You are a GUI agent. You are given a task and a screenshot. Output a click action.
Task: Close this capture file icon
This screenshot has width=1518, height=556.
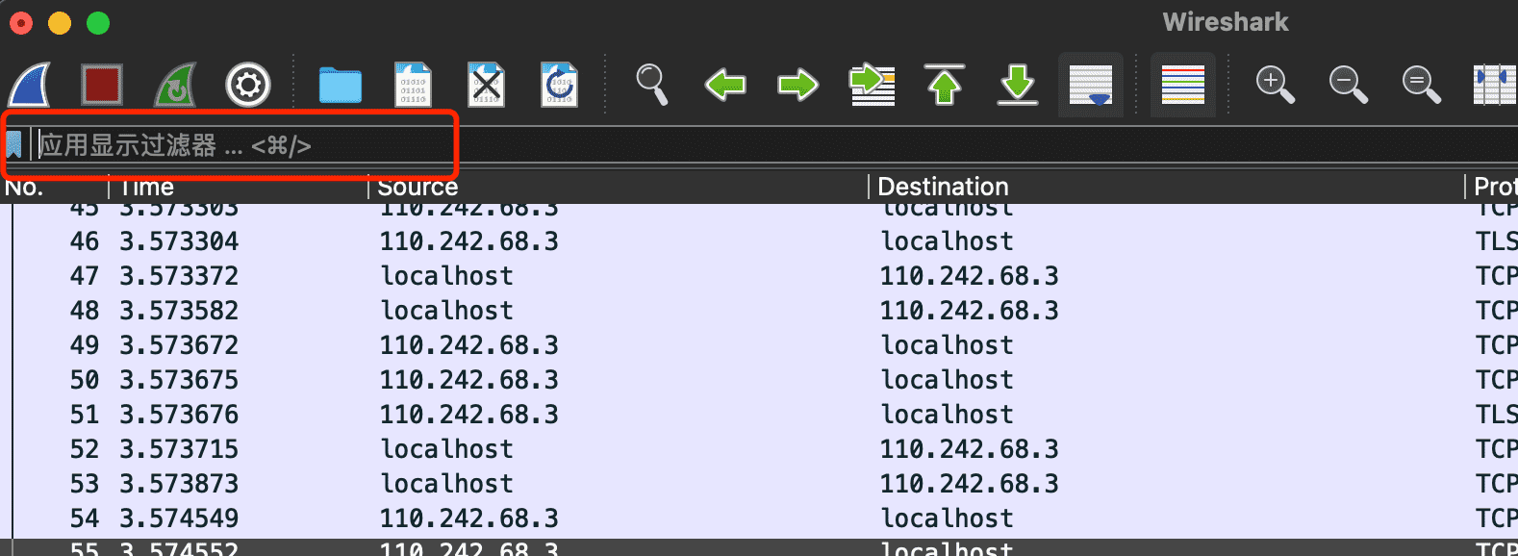point(487,86)
